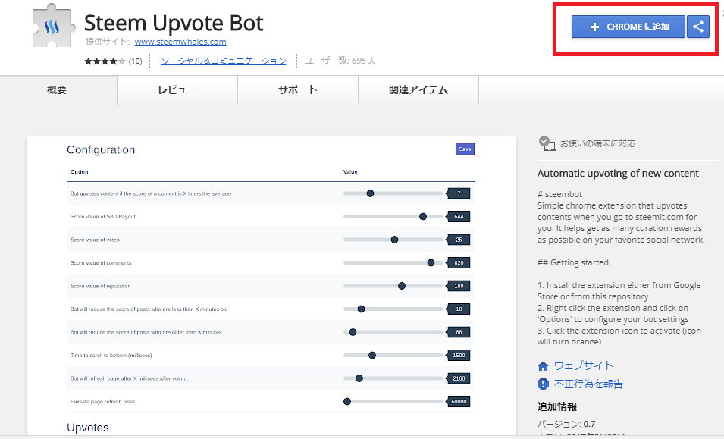Click the share icon button

click(698, 27)
